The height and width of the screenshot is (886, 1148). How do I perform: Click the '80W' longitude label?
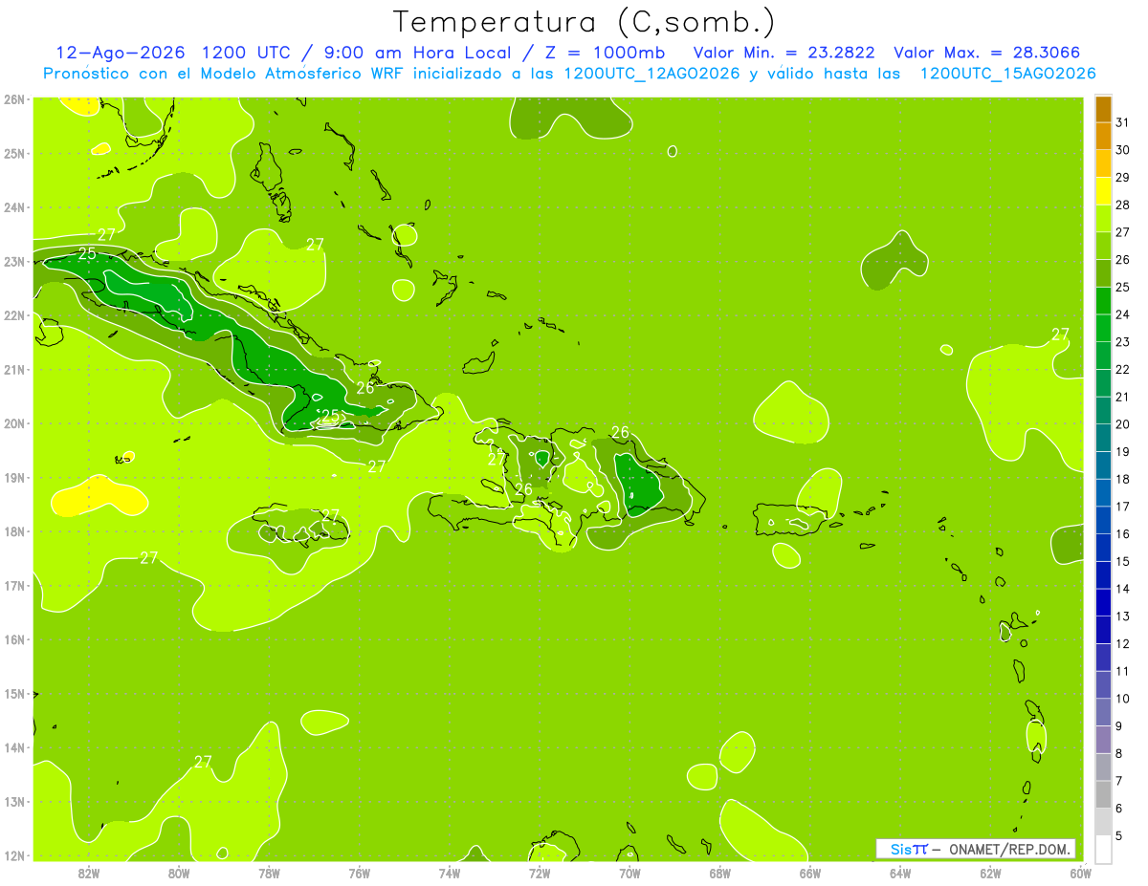coord(179,873)
